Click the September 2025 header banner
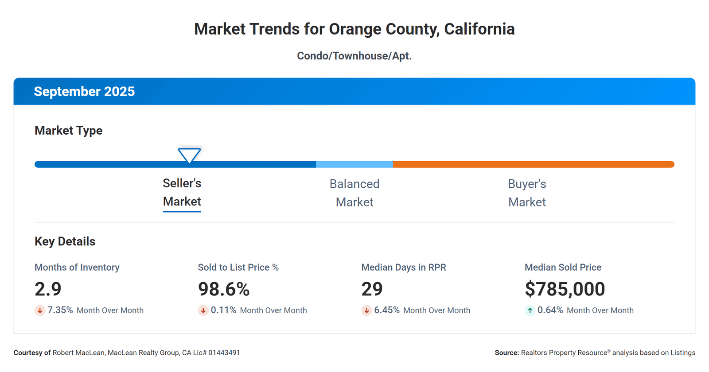 click(x=354, y=92)
